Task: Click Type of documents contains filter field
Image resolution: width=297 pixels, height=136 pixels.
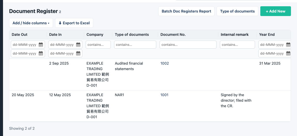Action: click(x=135, y=45)
